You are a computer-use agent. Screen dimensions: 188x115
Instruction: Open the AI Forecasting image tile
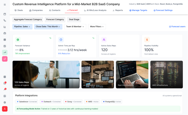coord(98,74)
